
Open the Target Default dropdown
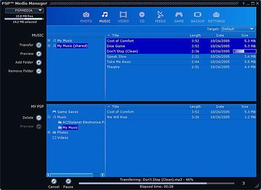[238, 29]
